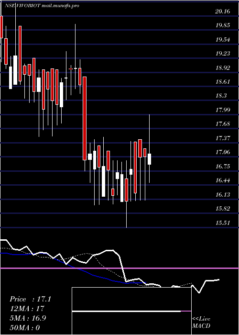Screen dimensions: 239x335
Task: Click the 16.75 price axis label
Action: click(223, 167)
